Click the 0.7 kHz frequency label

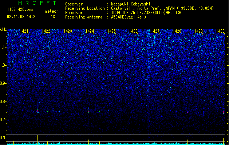coord(3,120)
